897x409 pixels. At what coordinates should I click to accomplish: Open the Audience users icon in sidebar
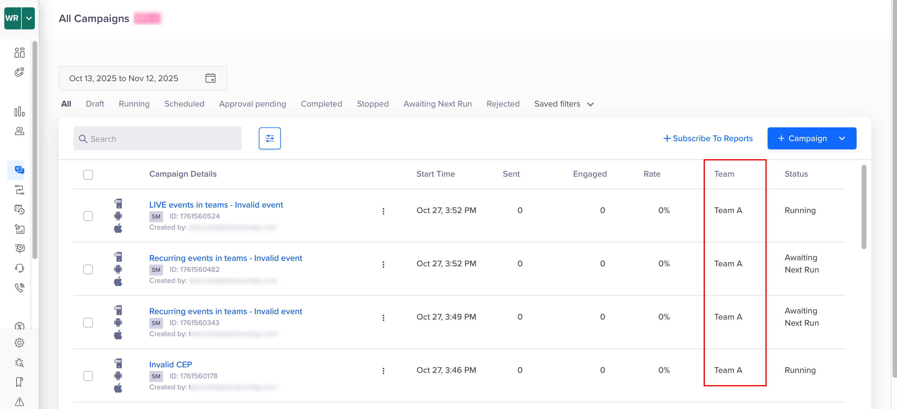click(20, 131)
